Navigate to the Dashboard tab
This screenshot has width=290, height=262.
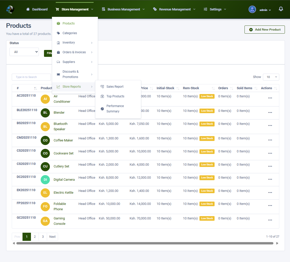[37, 9]
